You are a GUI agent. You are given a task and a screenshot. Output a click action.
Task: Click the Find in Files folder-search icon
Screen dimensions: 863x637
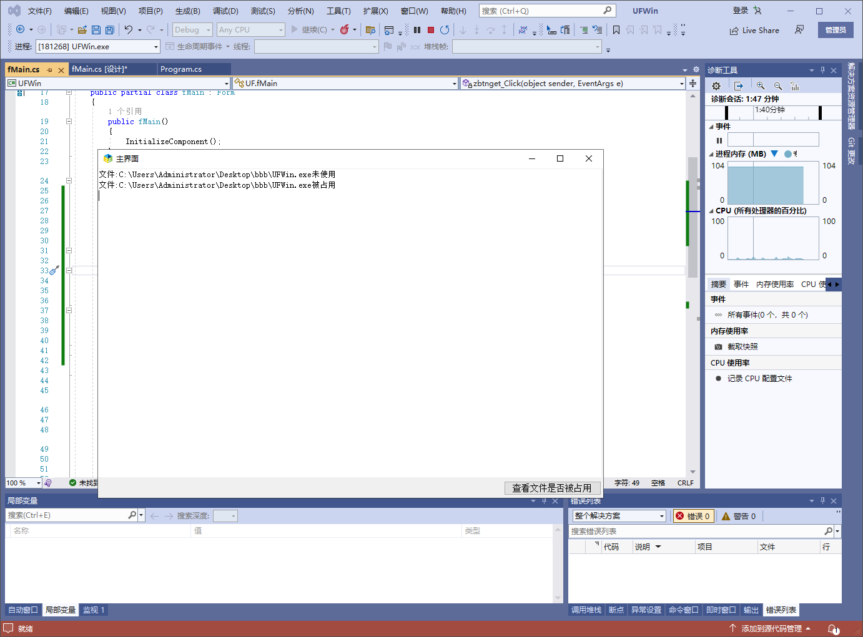click(x=370, y=29)
